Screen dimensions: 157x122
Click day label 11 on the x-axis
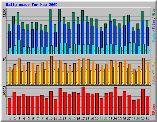click(x=55, y=119)
